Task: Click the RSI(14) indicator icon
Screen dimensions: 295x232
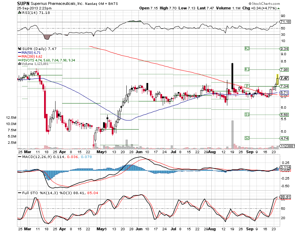Action: pyautogui.click(x=19, y=13)
